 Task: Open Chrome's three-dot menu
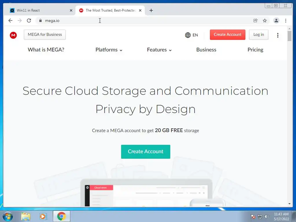286,21
